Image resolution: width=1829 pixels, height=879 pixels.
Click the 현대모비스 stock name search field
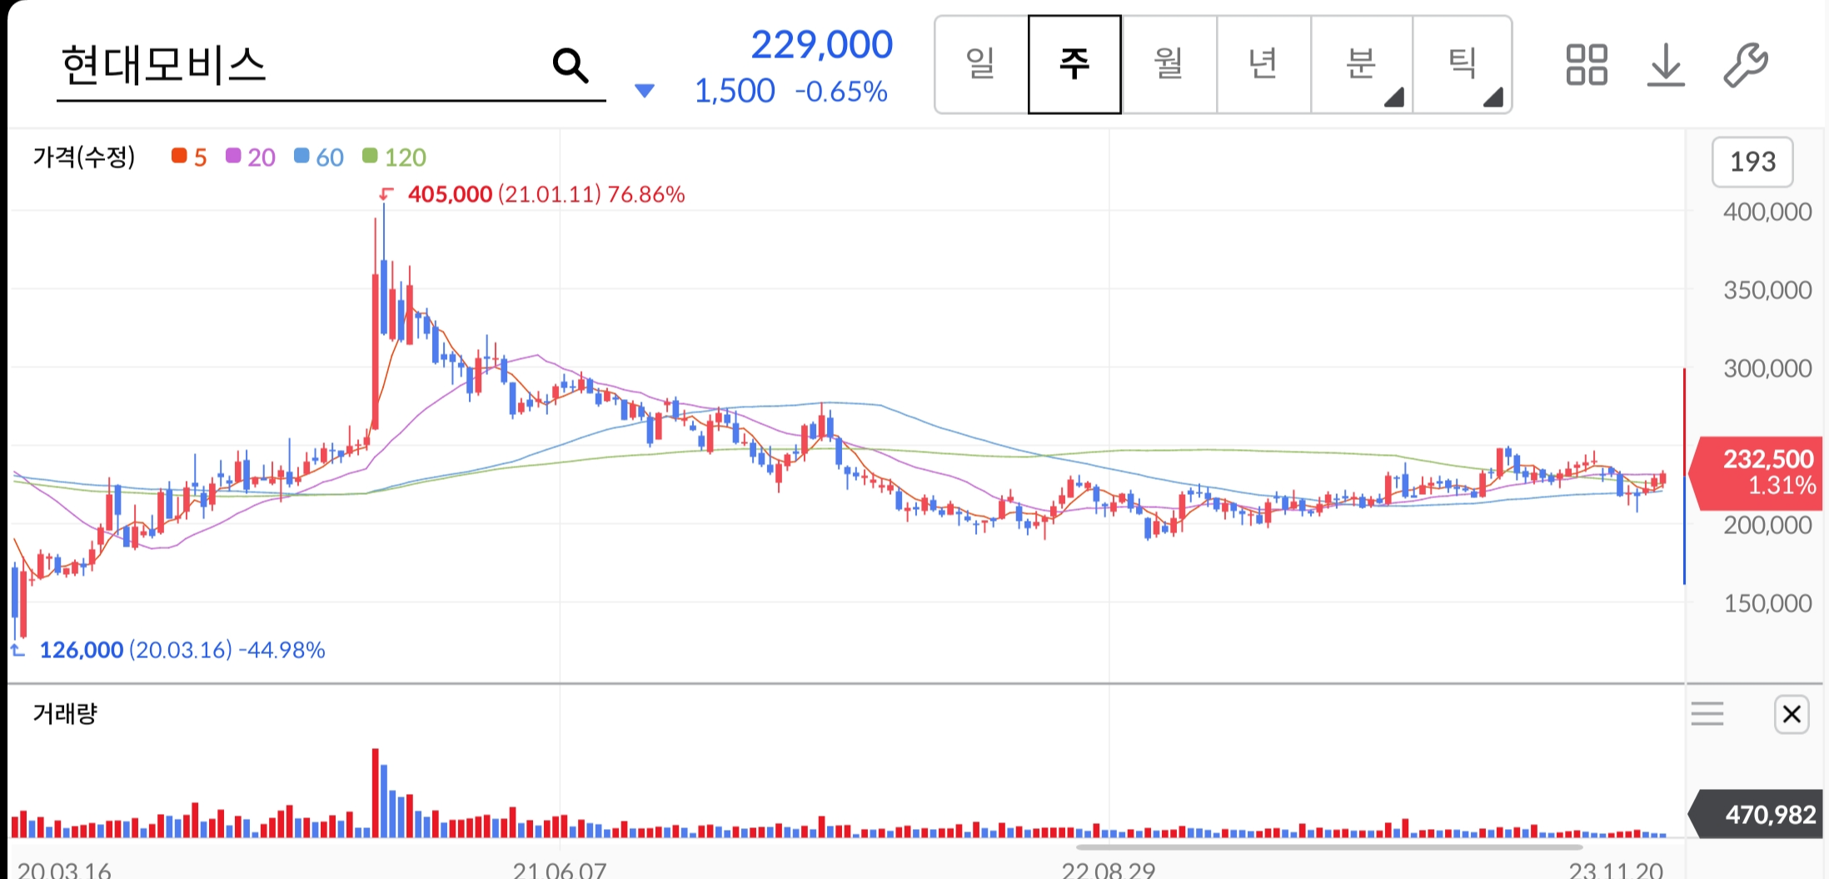coord(331,67)
